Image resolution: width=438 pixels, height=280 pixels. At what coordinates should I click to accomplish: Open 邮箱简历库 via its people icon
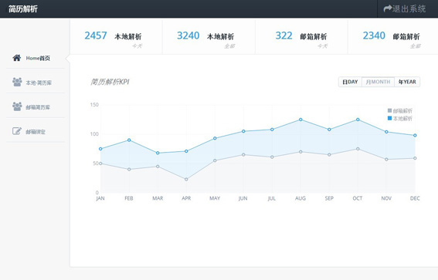tap(17, 106)
